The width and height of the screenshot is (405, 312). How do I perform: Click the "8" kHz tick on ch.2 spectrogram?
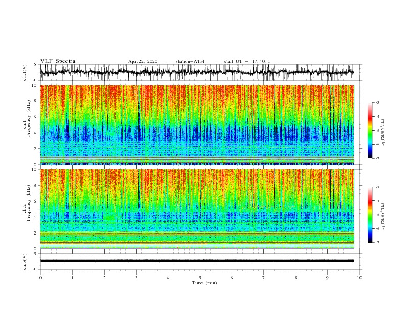click(x=36, y=186)
